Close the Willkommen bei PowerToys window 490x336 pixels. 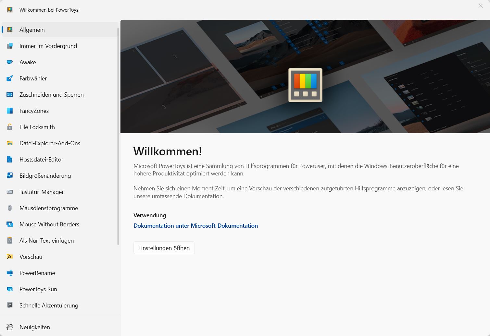click(x=481, y=6)
